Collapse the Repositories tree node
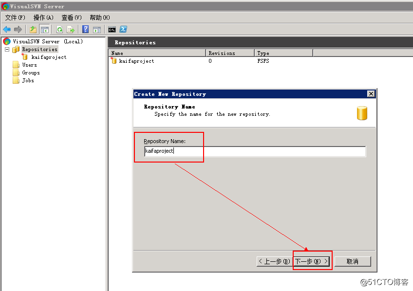Screen dimensions: 413x291 coord(7,49)
